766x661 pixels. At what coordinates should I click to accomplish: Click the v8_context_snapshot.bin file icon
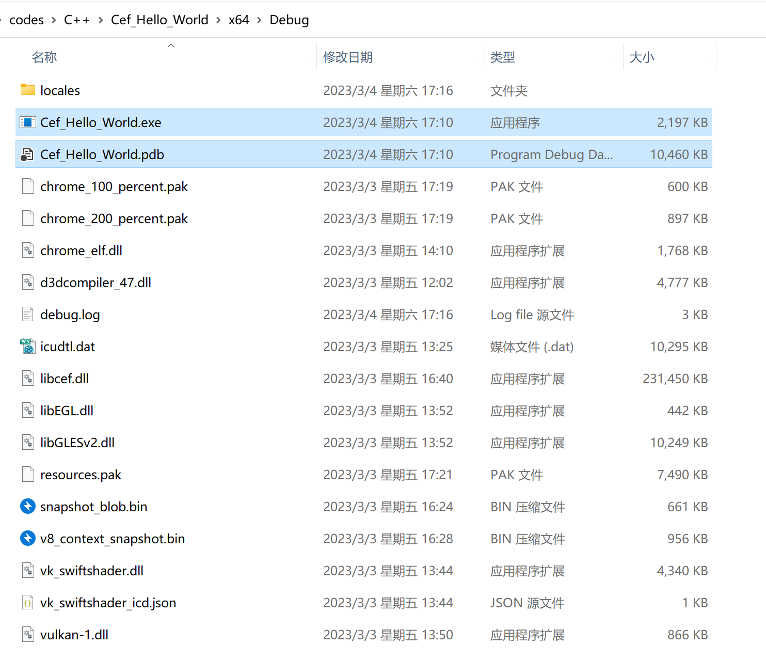tap(28, 539)
